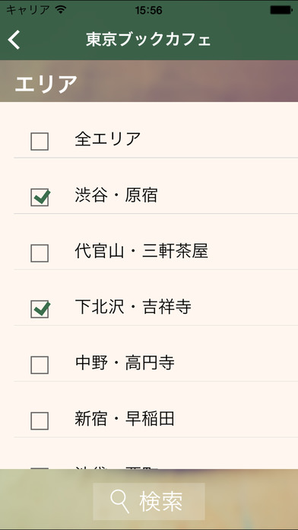Image resolution: width=298 pixels, height=530 pixels.
Task: Click the magnifying glass search icon
Action: 120,502
